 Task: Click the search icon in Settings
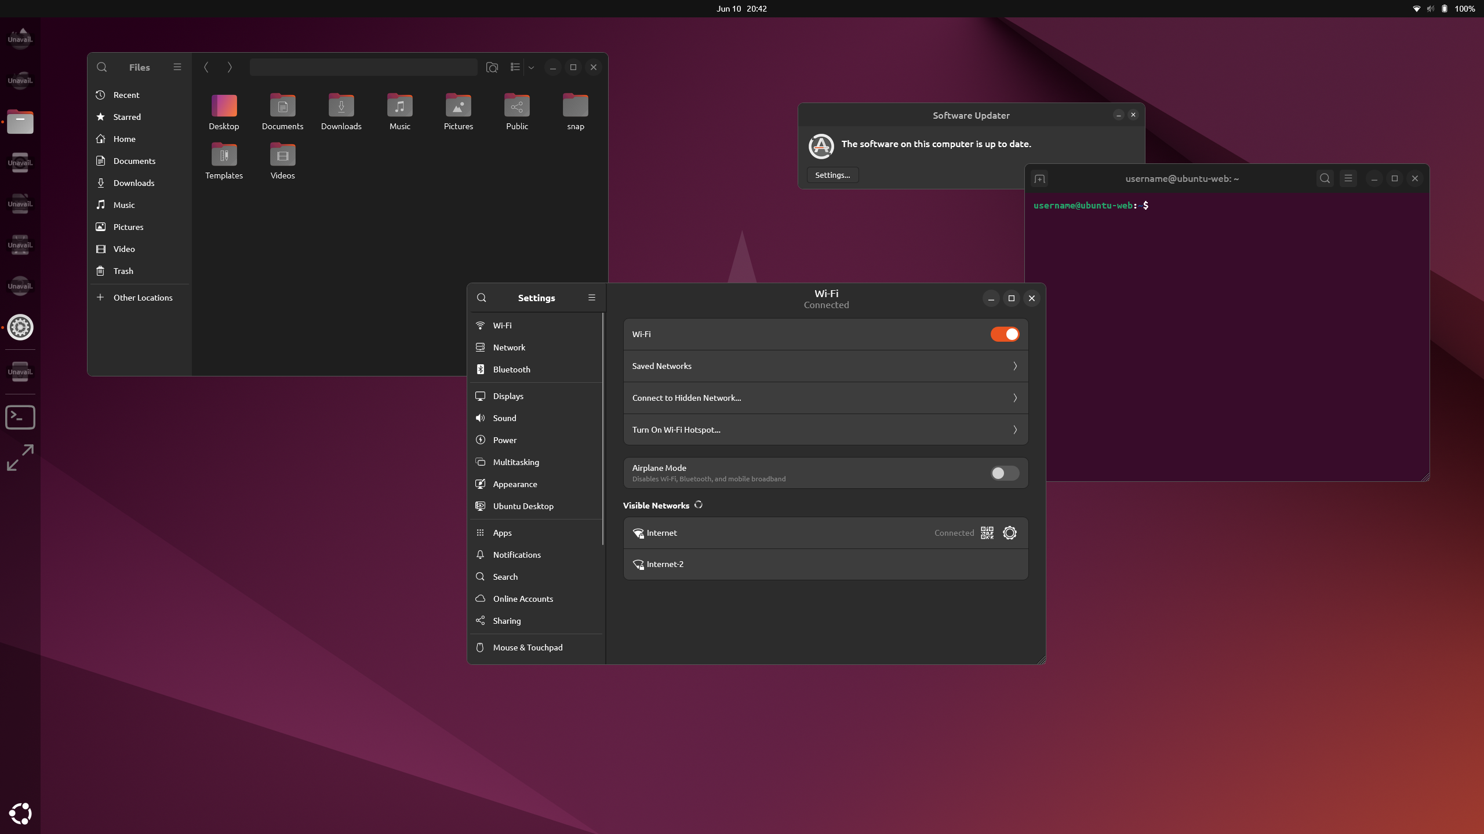[x=481, y=298]
